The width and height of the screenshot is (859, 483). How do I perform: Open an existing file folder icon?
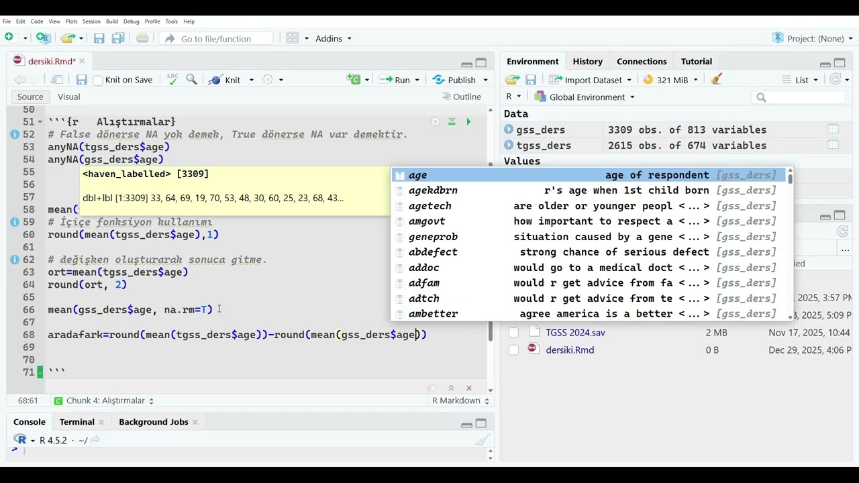point(67,38)
